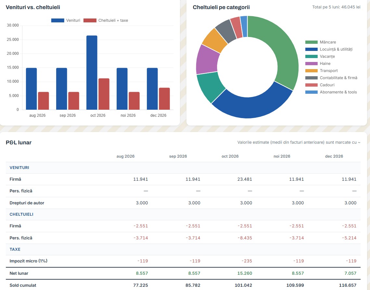Toggle the Venituri legend in bar chart

(x=66, y=20)
